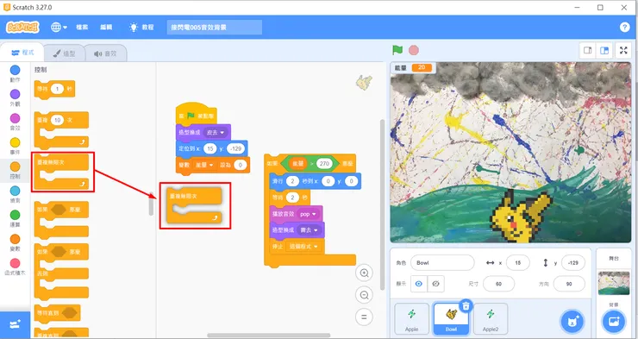Open the pop sound dropdown
Screen dimensions: 638x339
308,214
